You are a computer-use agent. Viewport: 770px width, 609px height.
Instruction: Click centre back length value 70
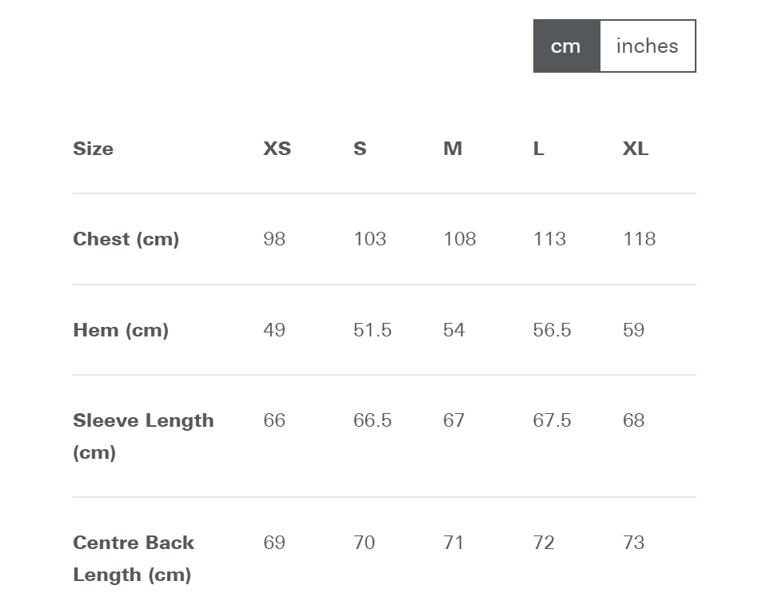click(x=365, y=543)
